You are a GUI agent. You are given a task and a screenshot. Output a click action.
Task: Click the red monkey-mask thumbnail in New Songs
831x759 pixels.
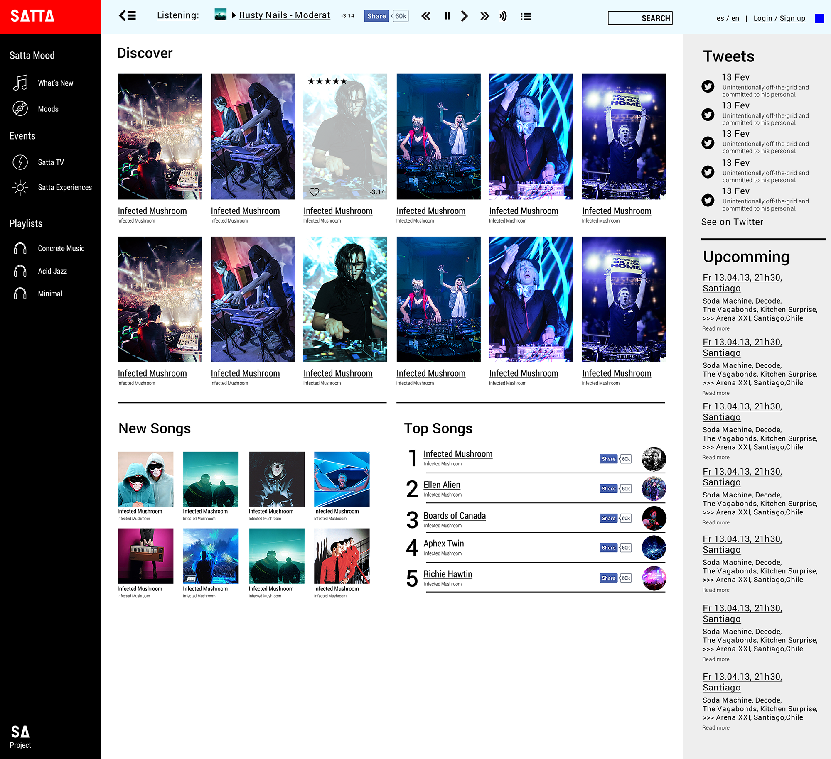point(145,479)
